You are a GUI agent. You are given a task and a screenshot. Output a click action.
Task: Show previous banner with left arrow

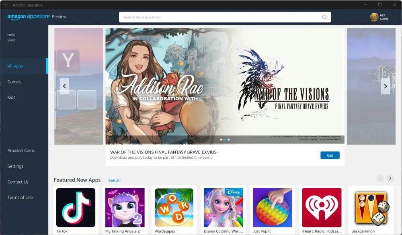(64, 86)
